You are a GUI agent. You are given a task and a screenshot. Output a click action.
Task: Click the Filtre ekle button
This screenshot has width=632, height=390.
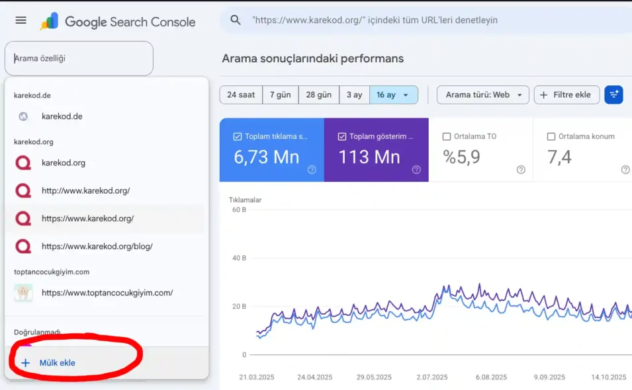click(566, 95)
